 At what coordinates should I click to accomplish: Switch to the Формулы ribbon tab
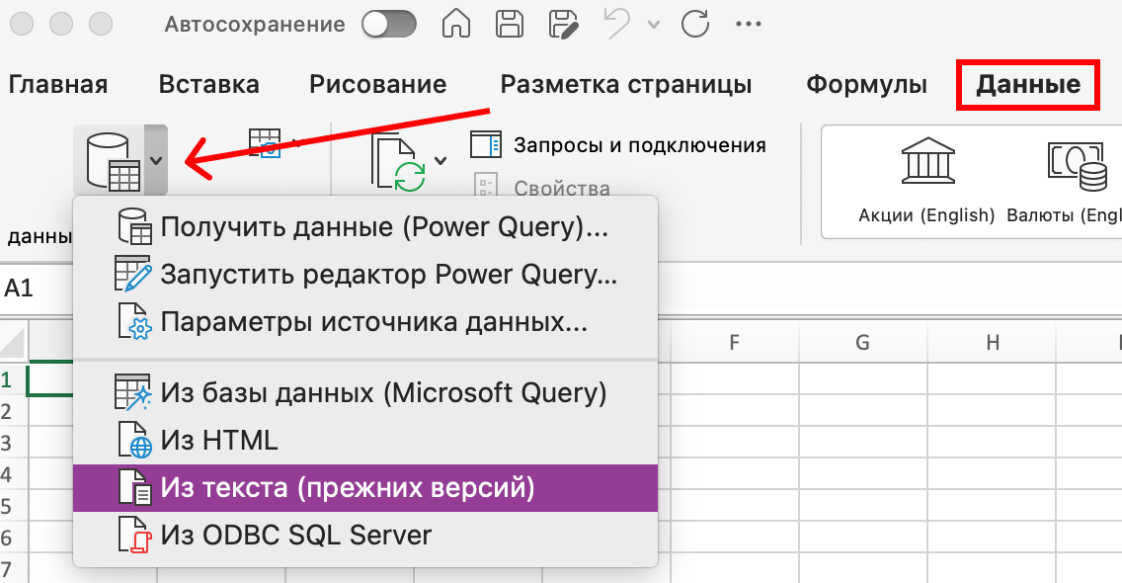click(865, 85)
